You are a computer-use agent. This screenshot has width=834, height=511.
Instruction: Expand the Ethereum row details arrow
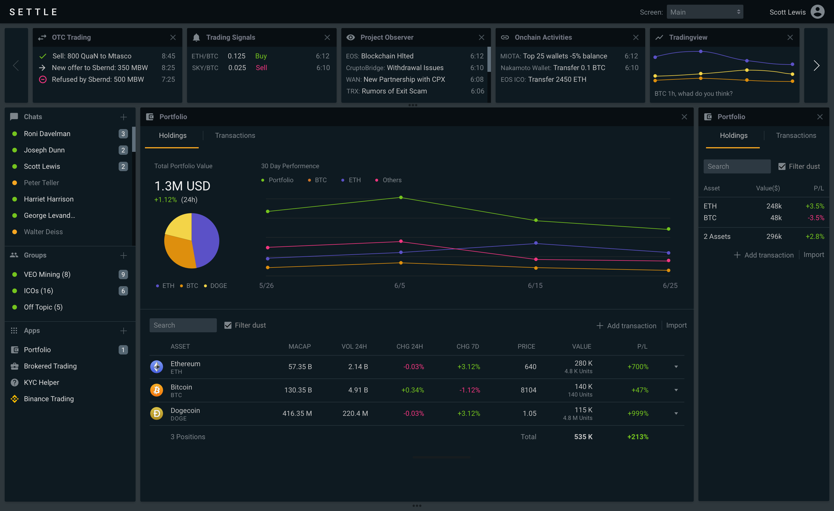(x=676, y=367)
